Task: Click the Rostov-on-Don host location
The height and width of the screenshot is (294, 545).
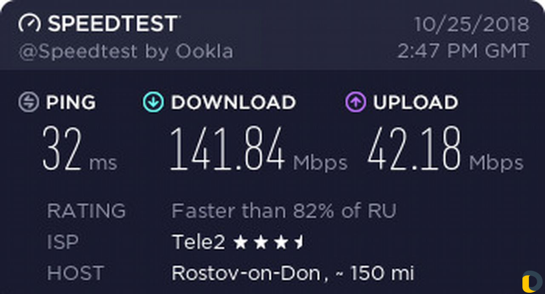Action: tap(246, 273)
